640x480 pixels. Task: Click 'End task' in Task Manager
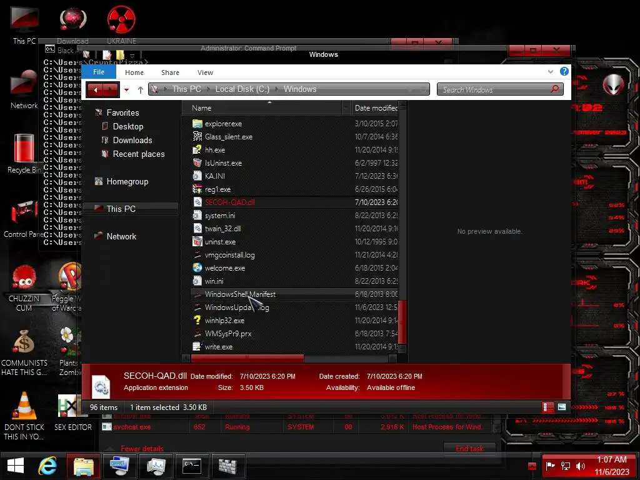[469, 448]
